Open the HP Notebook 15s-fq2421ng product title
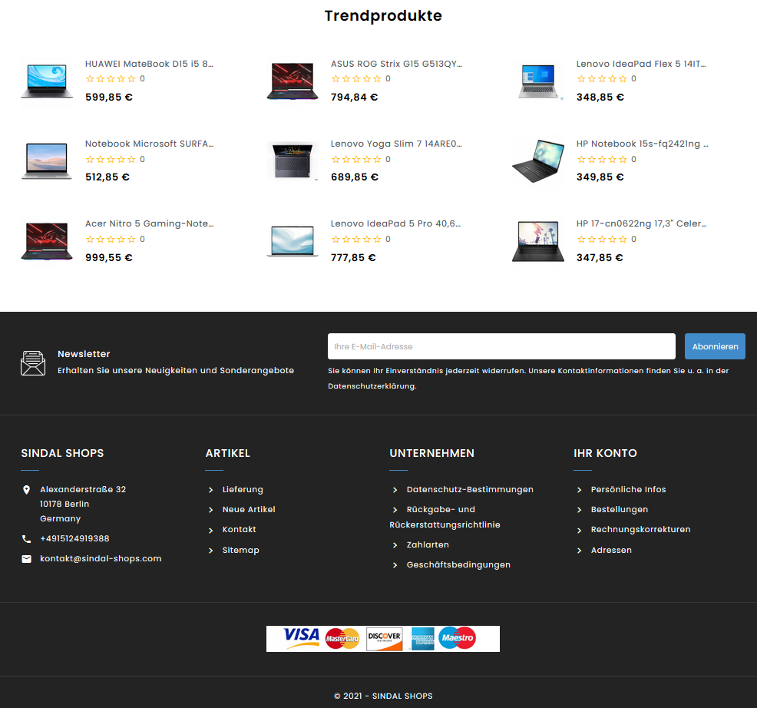 [643, 144]
